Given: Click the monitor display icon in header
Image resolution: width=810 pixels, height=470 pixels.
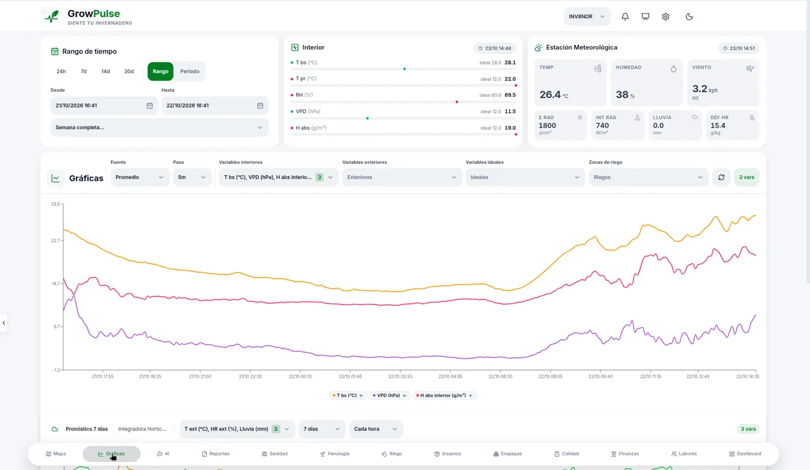Looking at the screenshot, I should pyautogui.click(x=645, y=16).
